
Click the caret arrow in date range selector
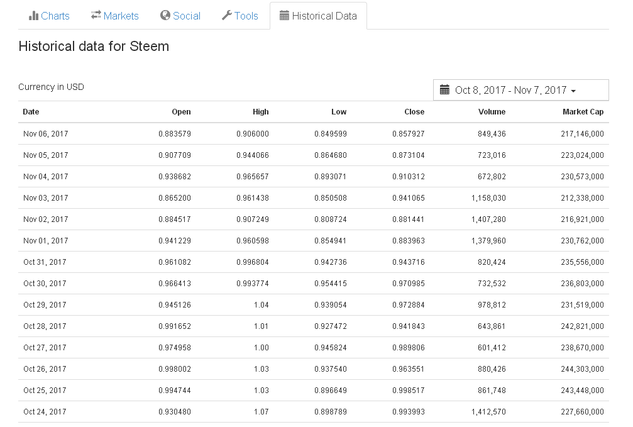[x=573, y=91]
